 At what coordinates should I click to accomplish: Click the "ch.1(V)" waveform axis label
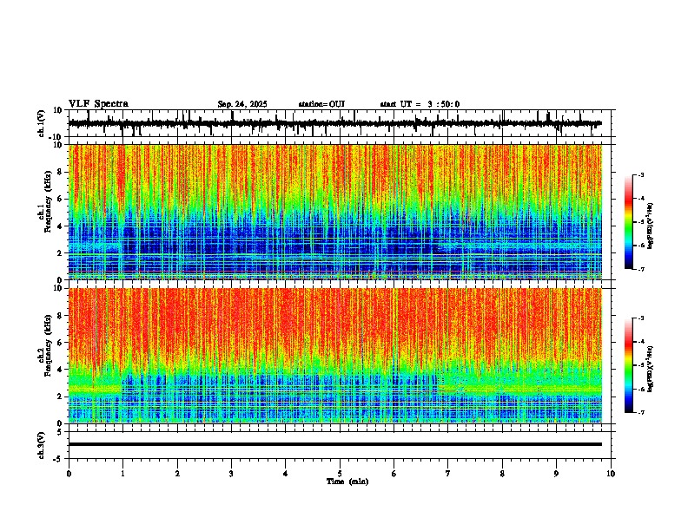point(42,123)
